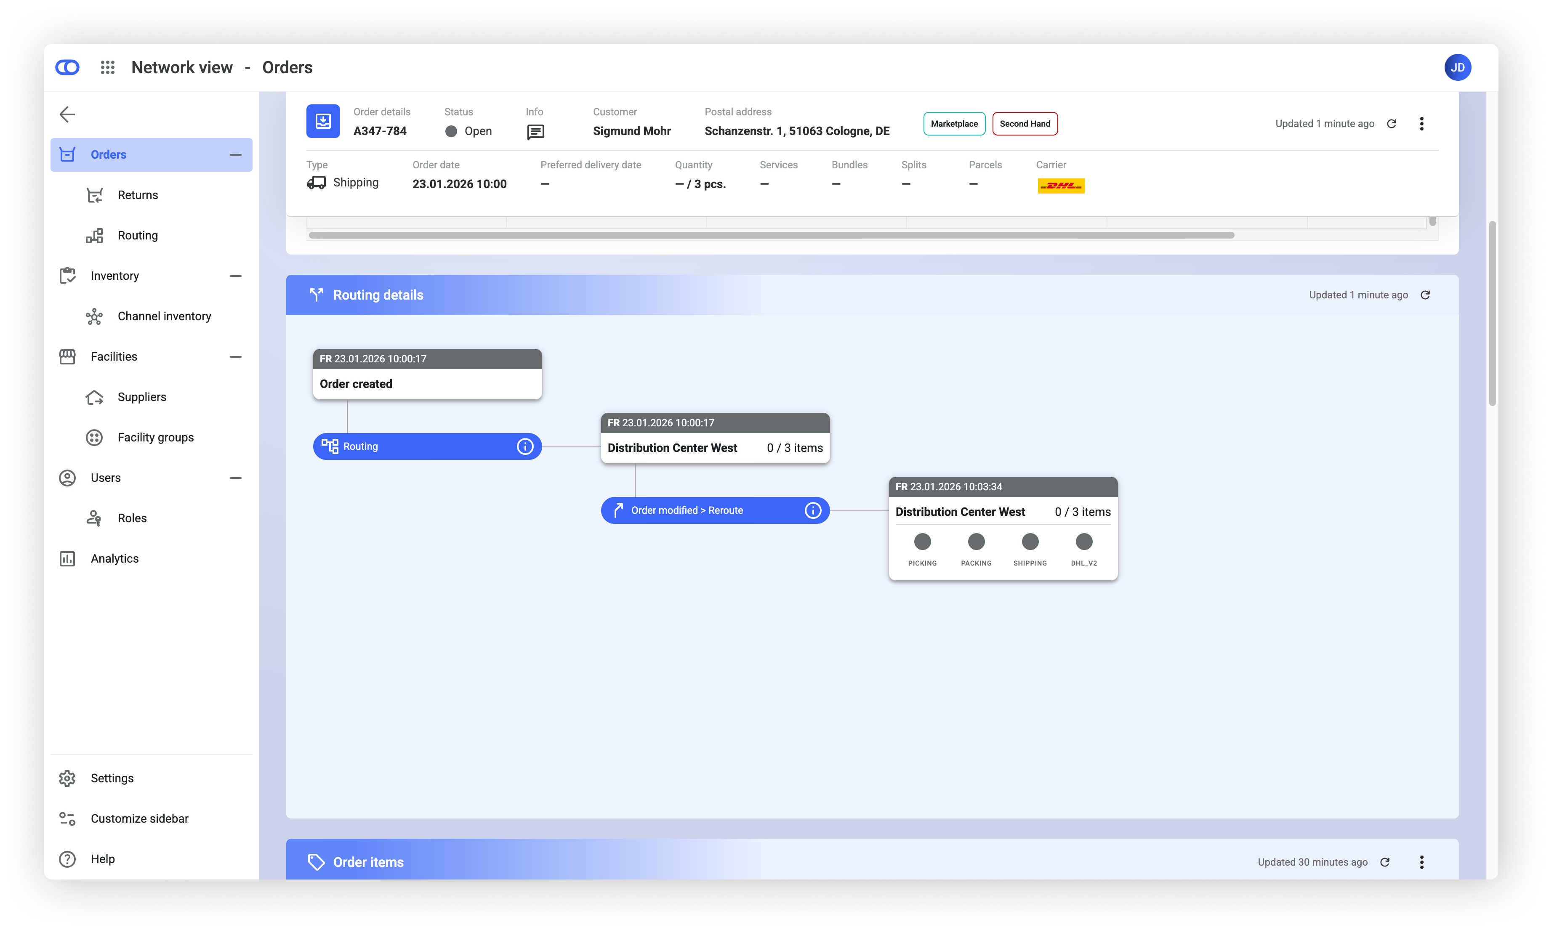Screen dimensions: 1549x930
Task: Refresh the Order items section
Action: 1385,862
